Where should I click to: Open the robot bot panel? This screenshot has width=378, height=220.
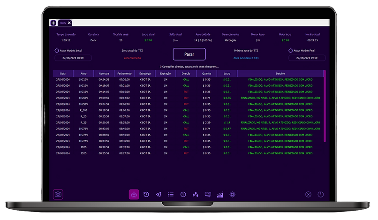pyautogui.click(x=134, y=194)
